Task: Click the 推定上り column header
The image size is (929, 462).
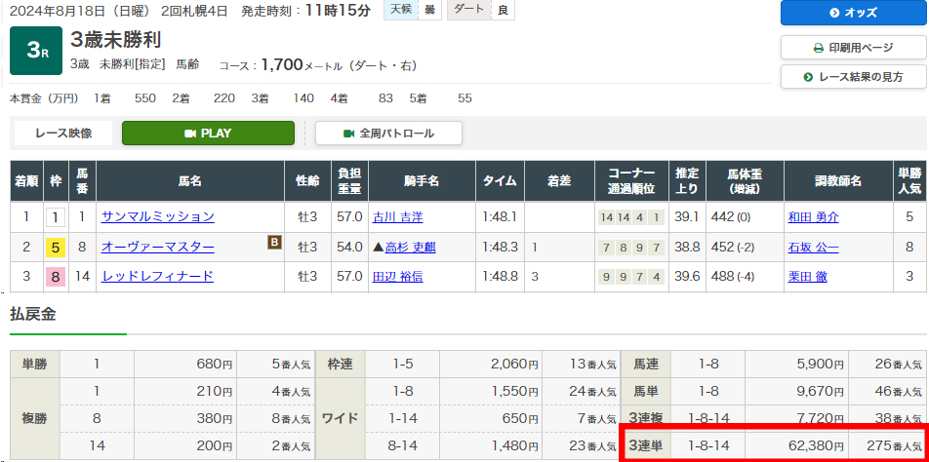Action: click(687, 181)
